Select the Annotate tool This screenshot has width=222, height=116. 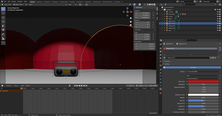coord(3,34)
